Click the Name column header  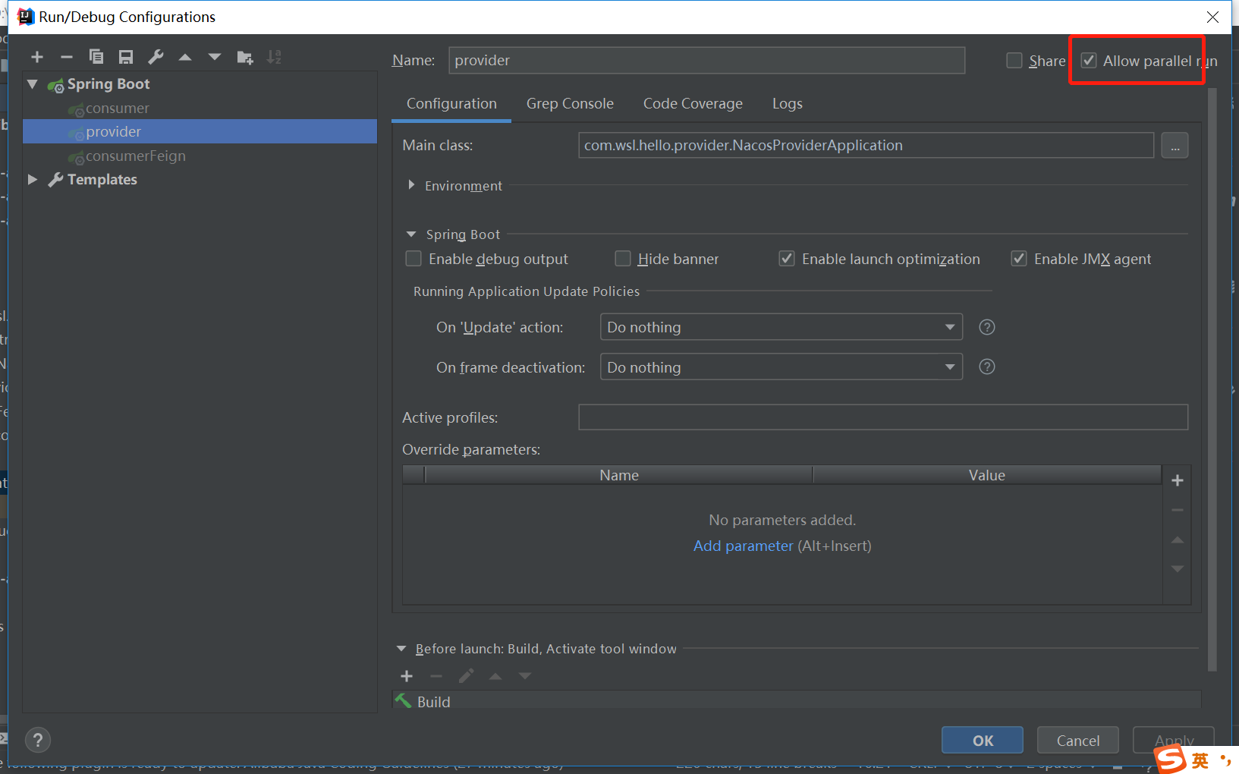click(619, 475)
